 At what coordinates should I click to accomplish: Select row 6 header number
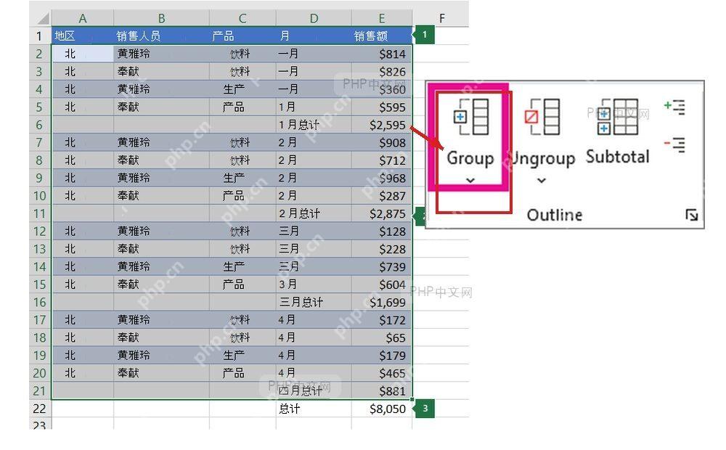pos(40,125)
